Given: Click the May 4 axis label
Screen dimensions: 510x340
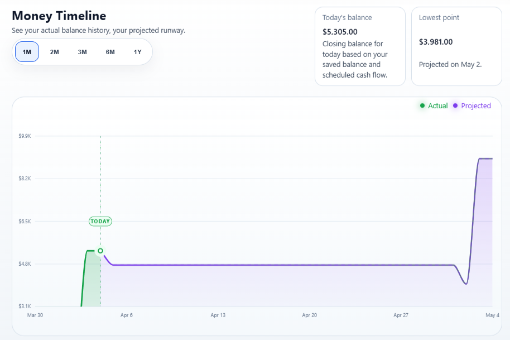Looking at the screenshot, I should [x=492, y=315].
